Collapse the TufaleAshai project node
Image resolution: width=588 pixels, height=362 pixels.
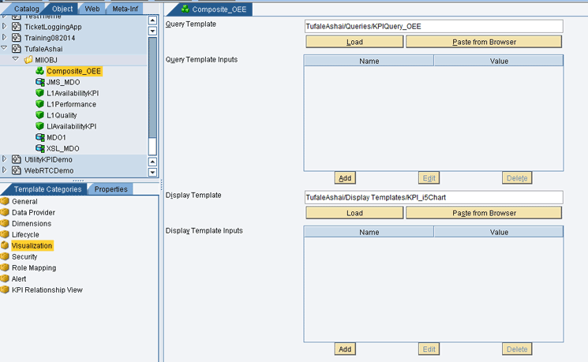point(5,49)
